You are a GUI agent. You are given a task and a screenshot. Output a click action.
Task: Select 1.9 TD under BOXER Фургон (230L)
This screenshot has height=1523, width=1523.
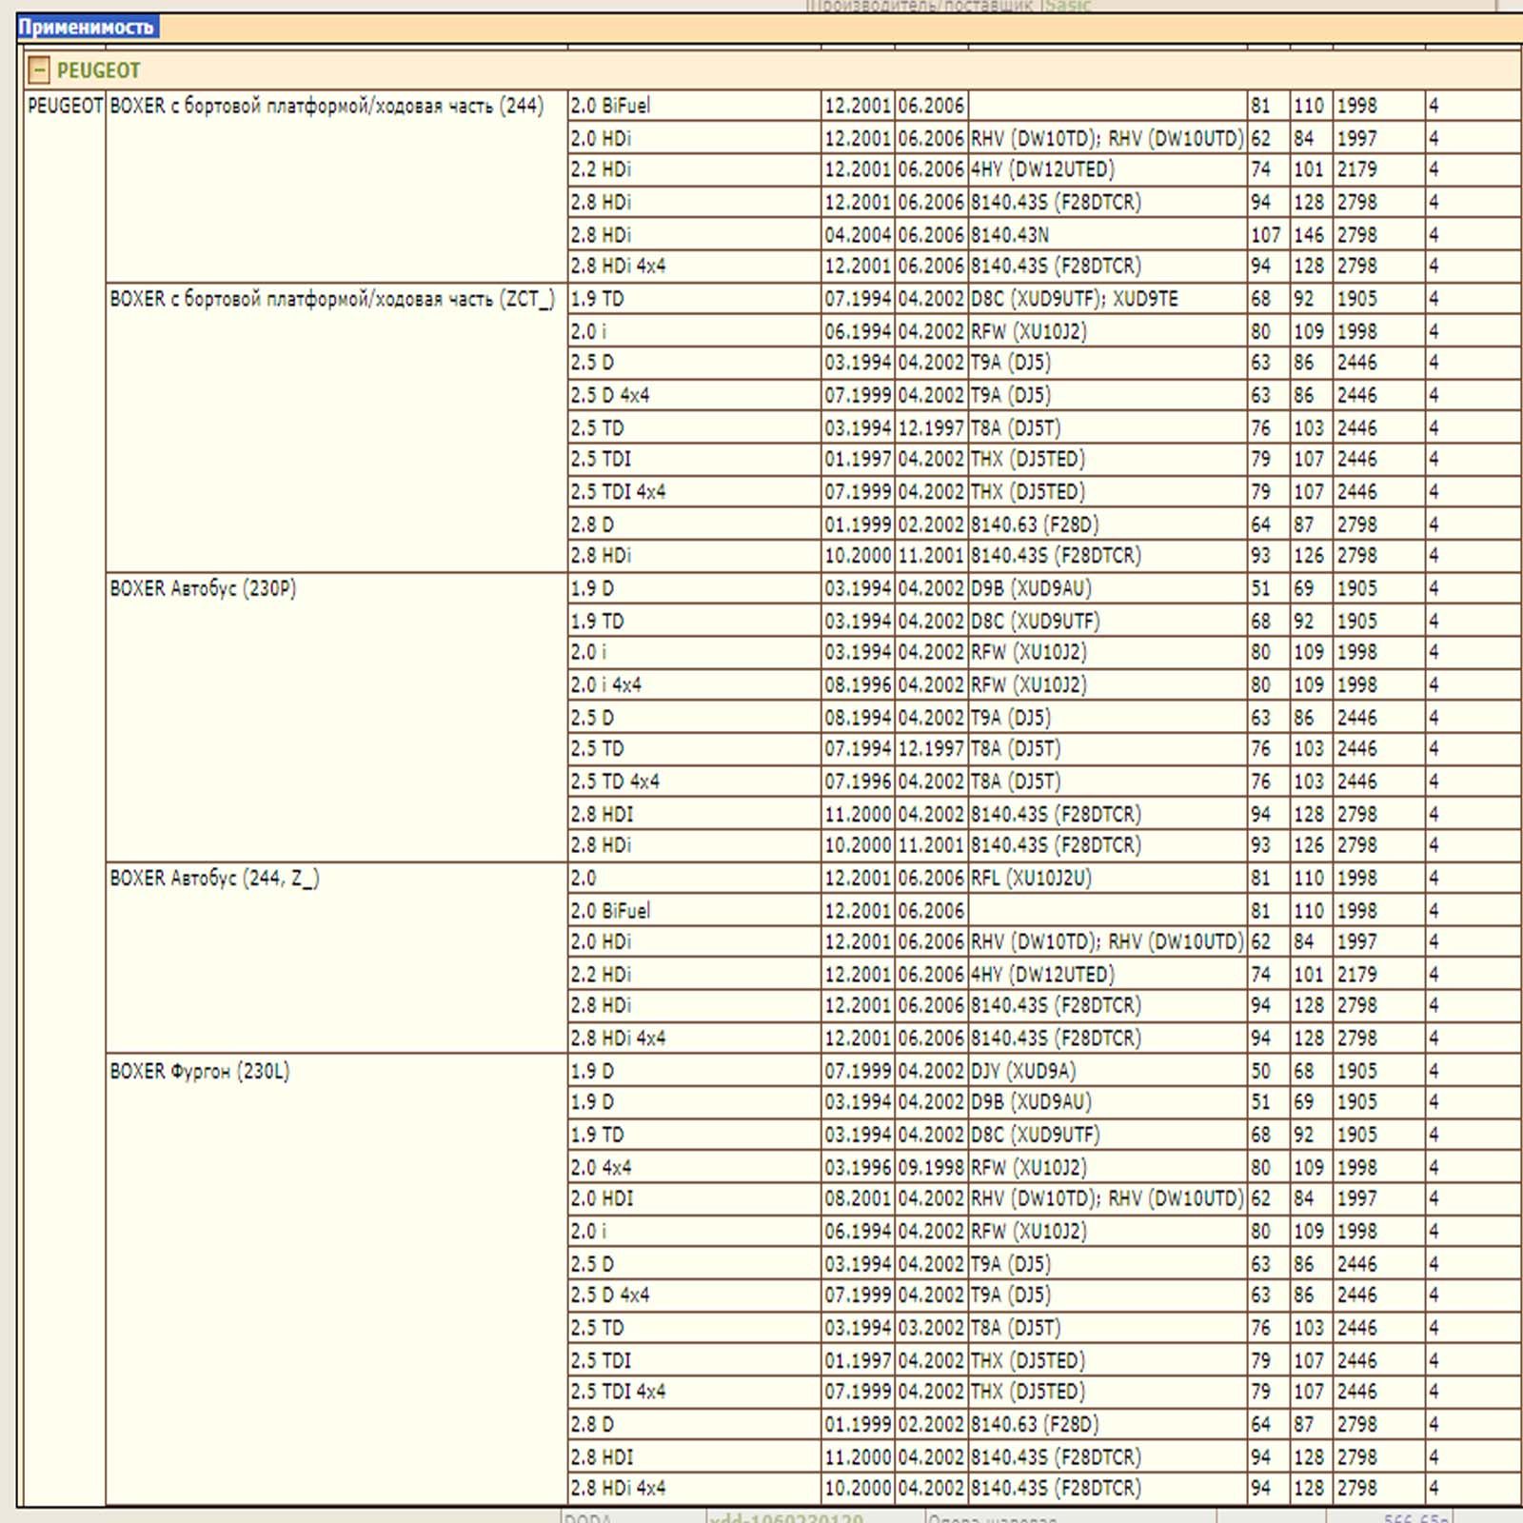coord(694,1135)
